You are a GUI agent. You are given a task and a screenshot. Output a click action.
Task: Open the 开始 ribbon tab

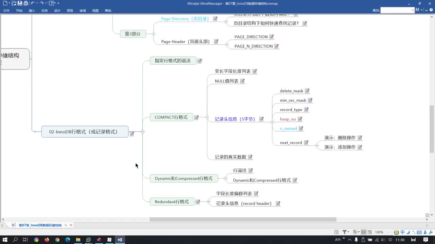[x=19, y=11]
